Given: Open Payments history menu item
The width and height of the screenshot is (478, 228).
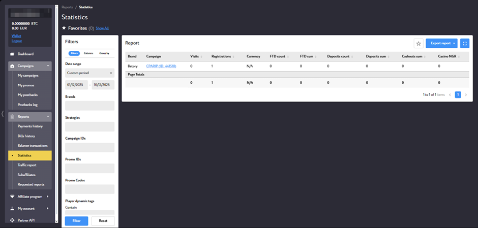Looking at the screenshot, I should (x=30, y=126).
